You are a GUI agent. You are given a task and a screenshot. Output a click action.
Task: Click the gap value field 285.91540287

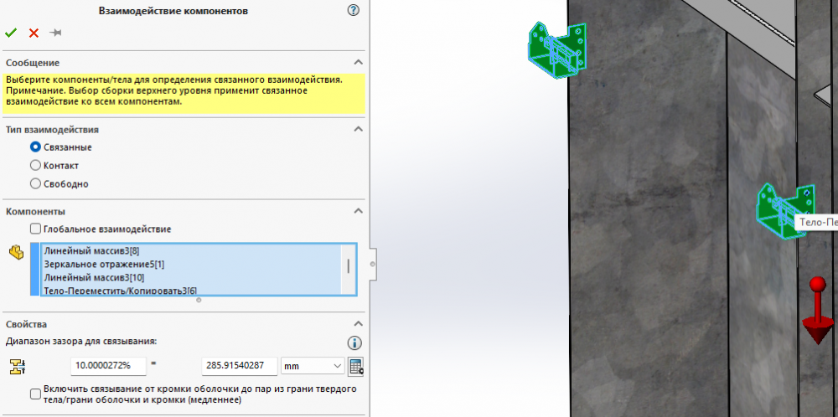point(240,366)
